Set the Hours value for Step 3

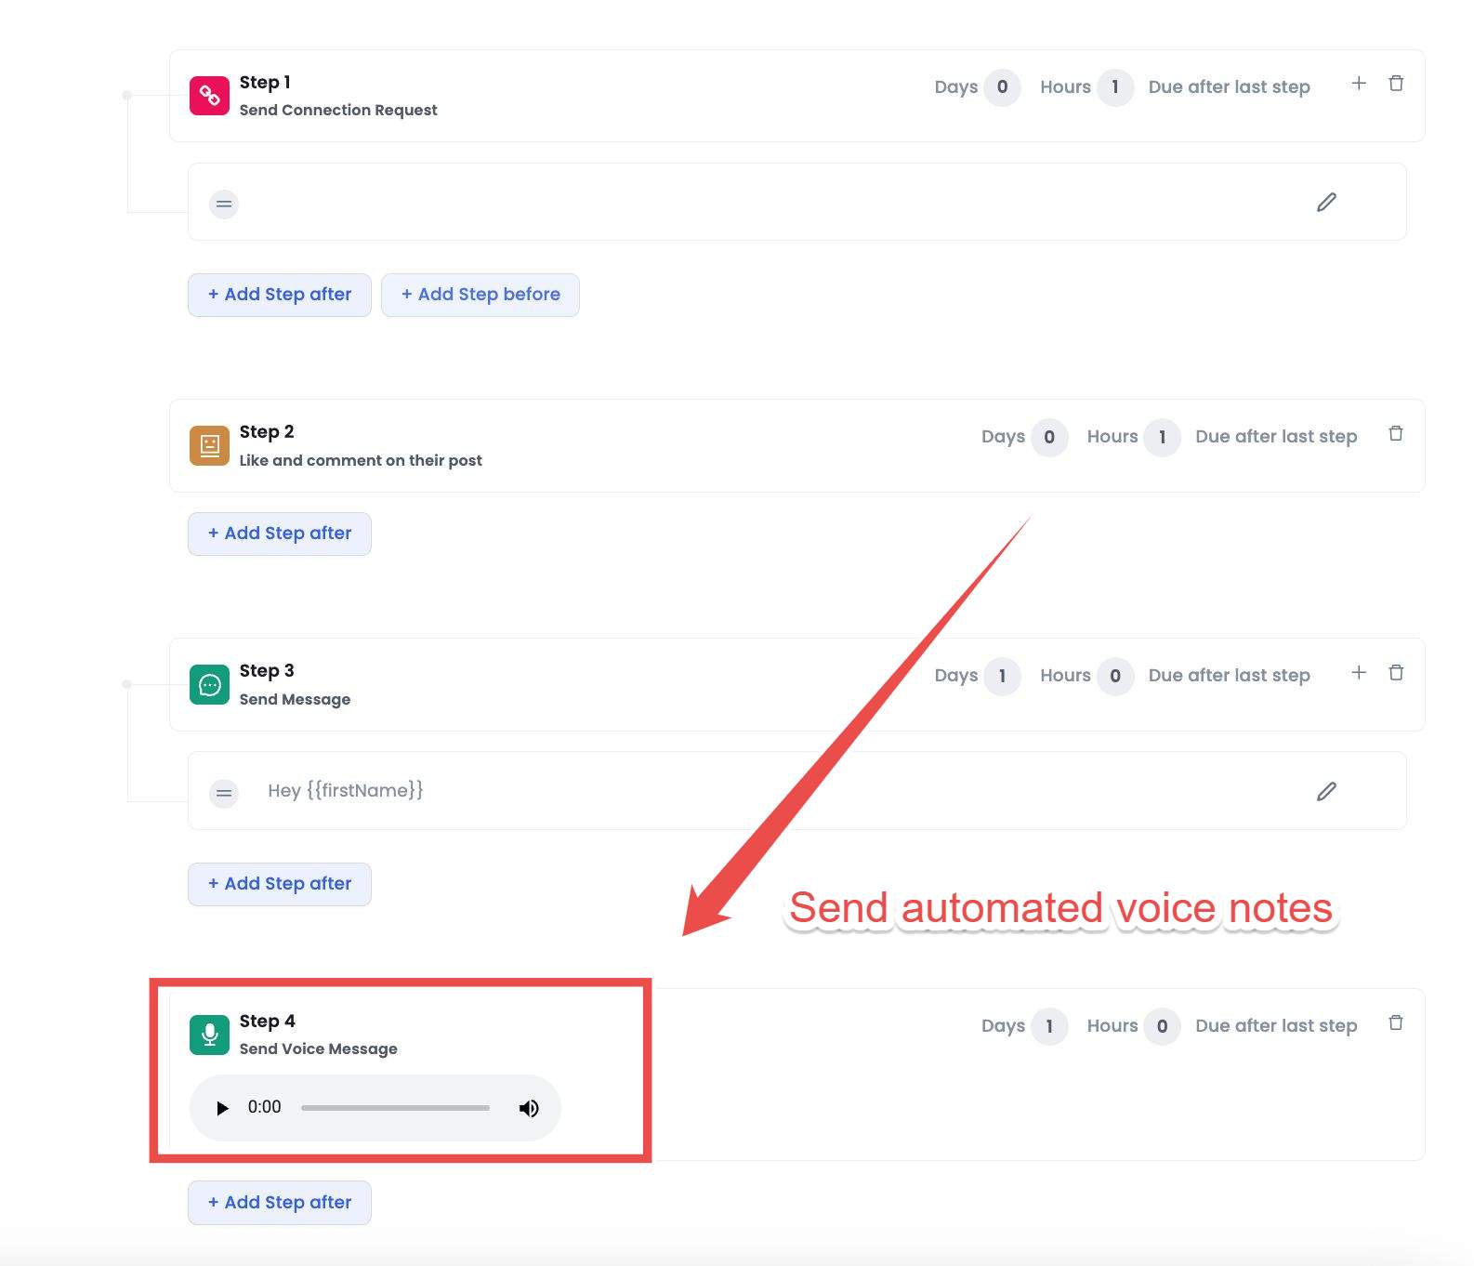click(1115, 676)
